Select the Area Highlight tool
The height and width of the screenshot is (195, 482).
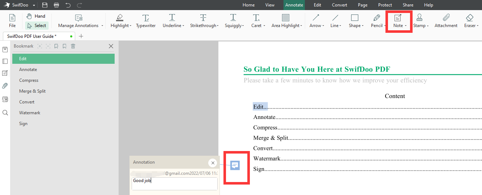pos(285,21)
